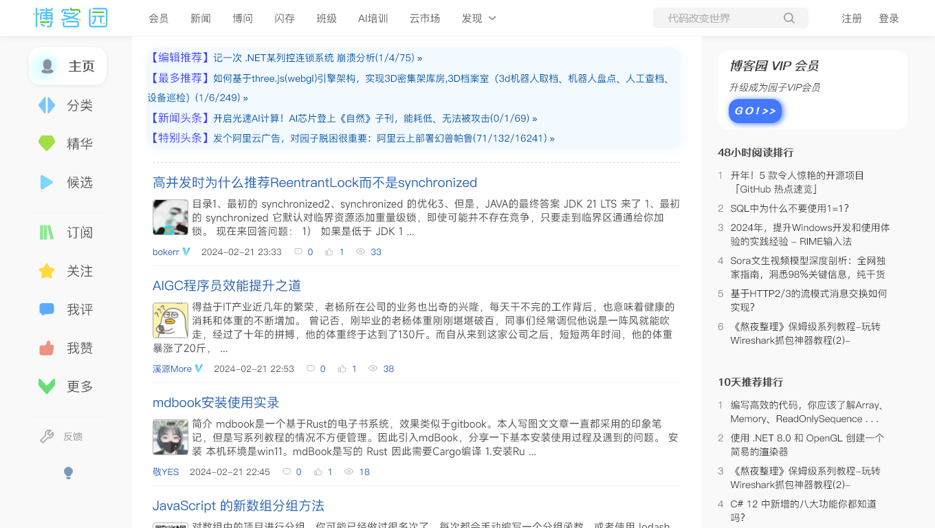This screenshot has height=528, width=935.
Task: Click like icon on mdbook post
Action: (318, 472)
